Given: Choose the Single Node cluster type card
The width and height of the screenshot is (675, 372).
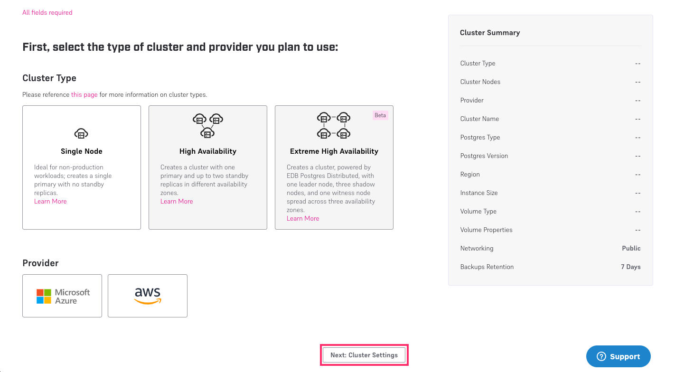Looking at the screenshot, I should pos(81,167).
